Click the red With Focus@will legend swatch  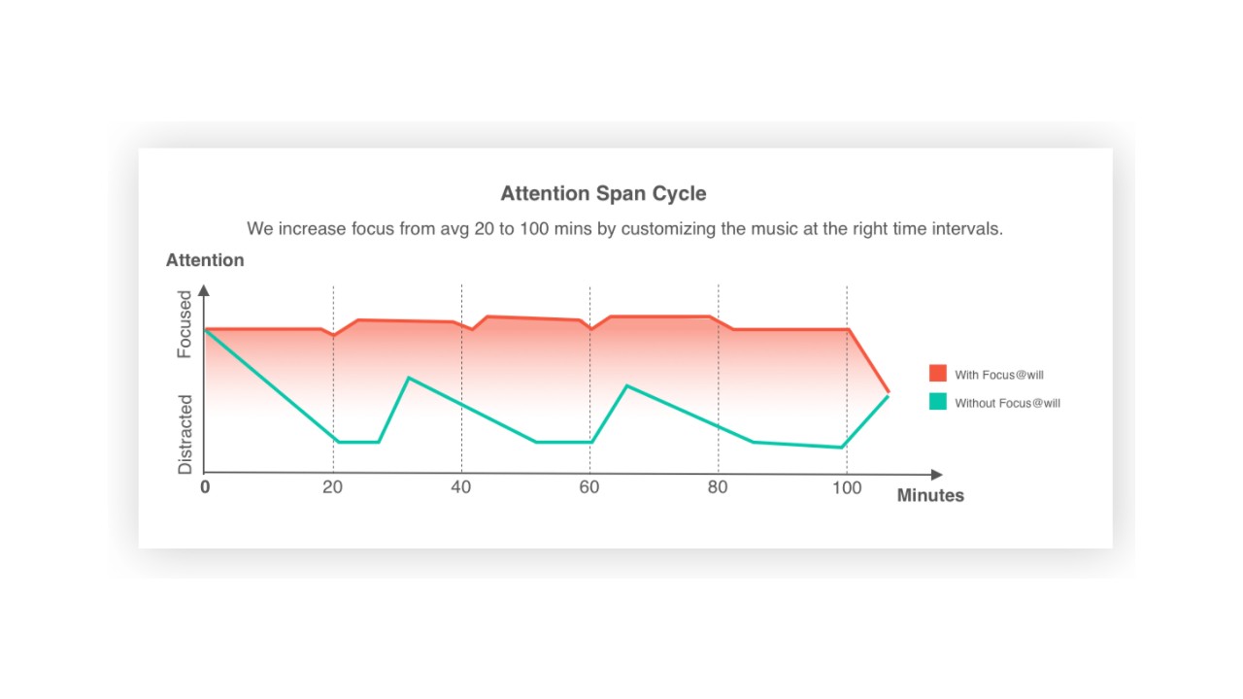[x=937, y=374]
